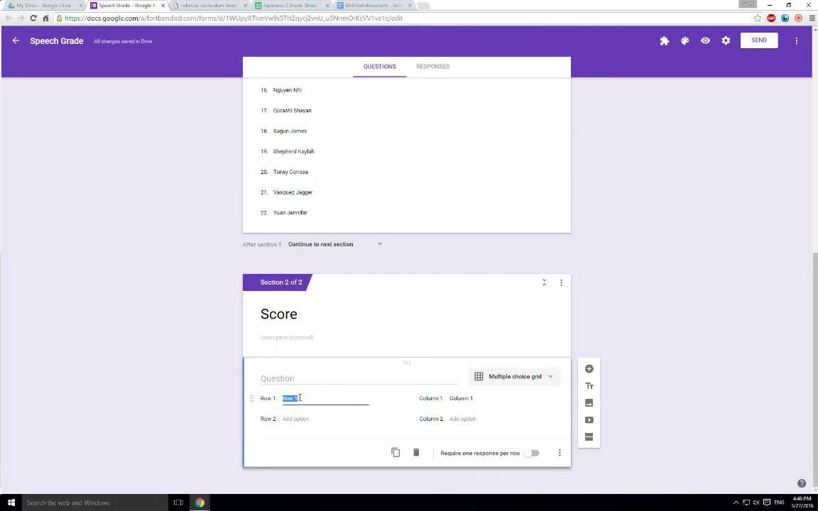Select the Nguyen Nhi list entry
This screenshot has width=818, height=511.
pos(287,90)
